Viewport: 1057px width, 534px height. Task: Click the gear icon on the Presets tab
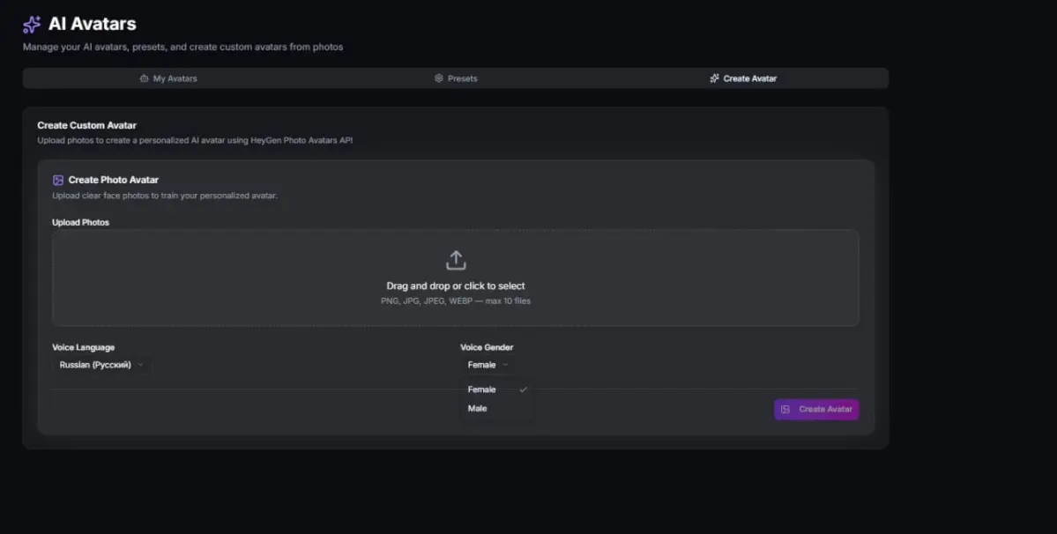438,78
